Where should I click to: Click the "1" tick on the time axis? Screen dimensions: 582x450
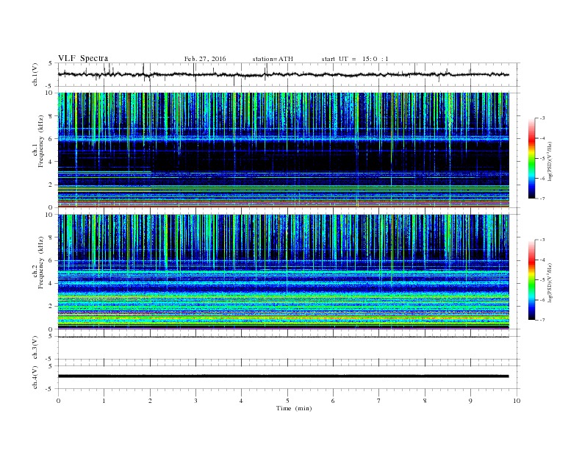[104, 401]
